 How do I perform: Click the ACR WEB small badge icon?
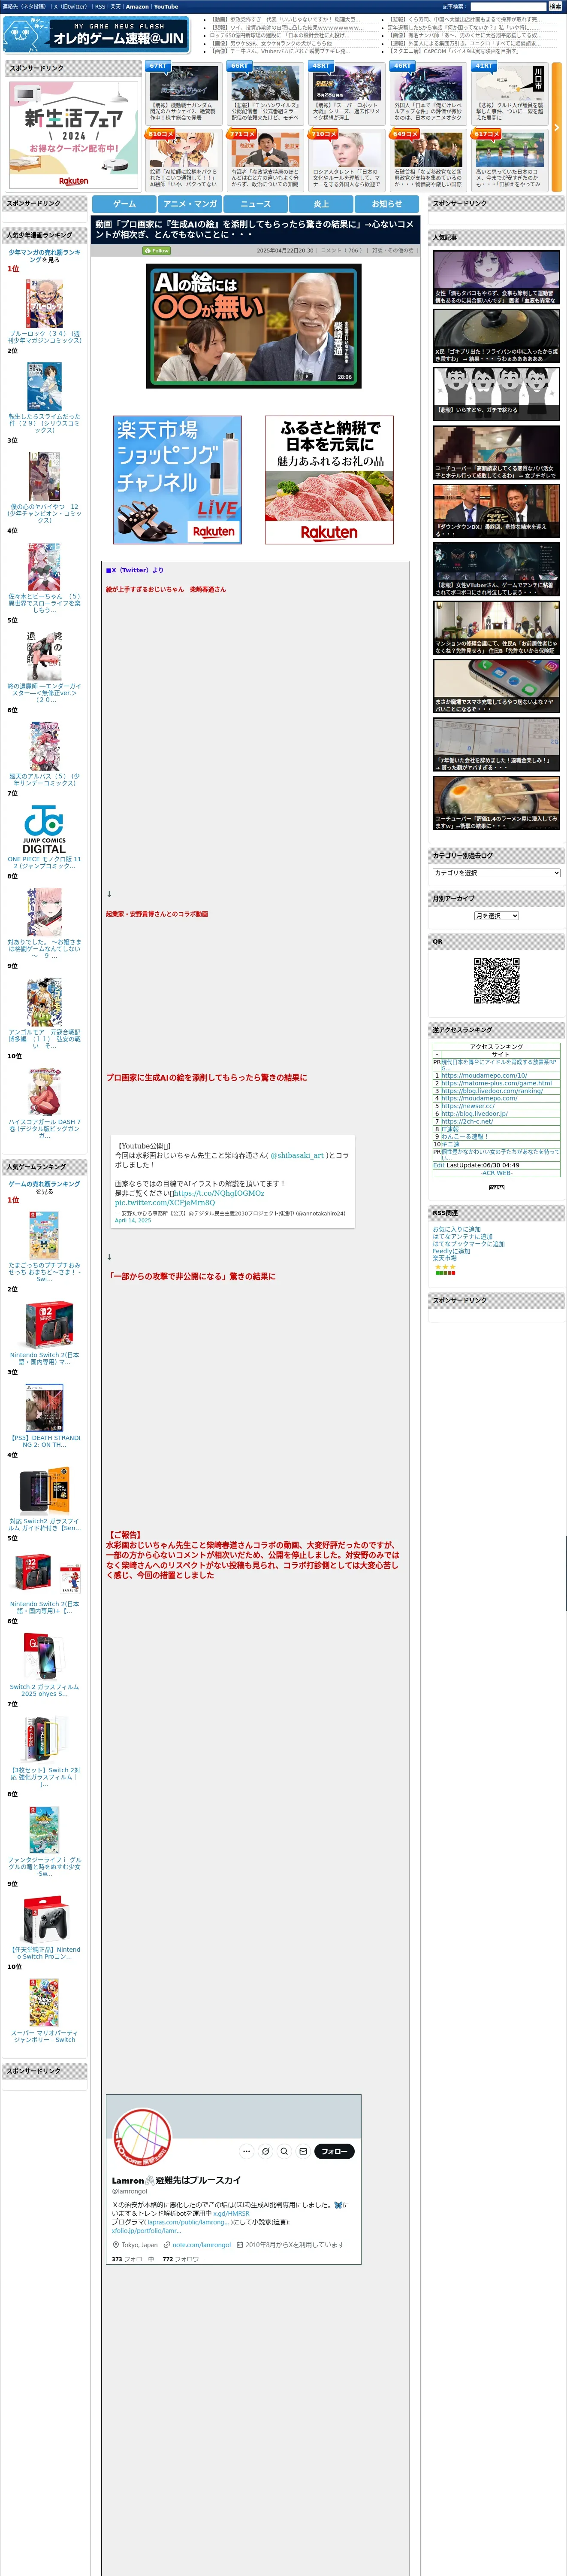tap(496, 1187)
